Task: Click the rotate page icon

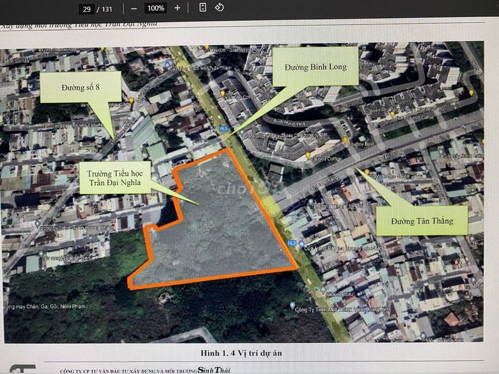Action: pyautogui.click(x=219, y=7)
